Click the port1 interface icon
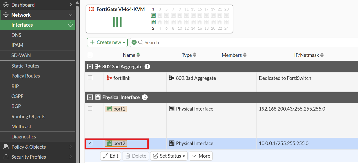Image resolution: width=358 pixels, height=163 pixels. [109, 109]
